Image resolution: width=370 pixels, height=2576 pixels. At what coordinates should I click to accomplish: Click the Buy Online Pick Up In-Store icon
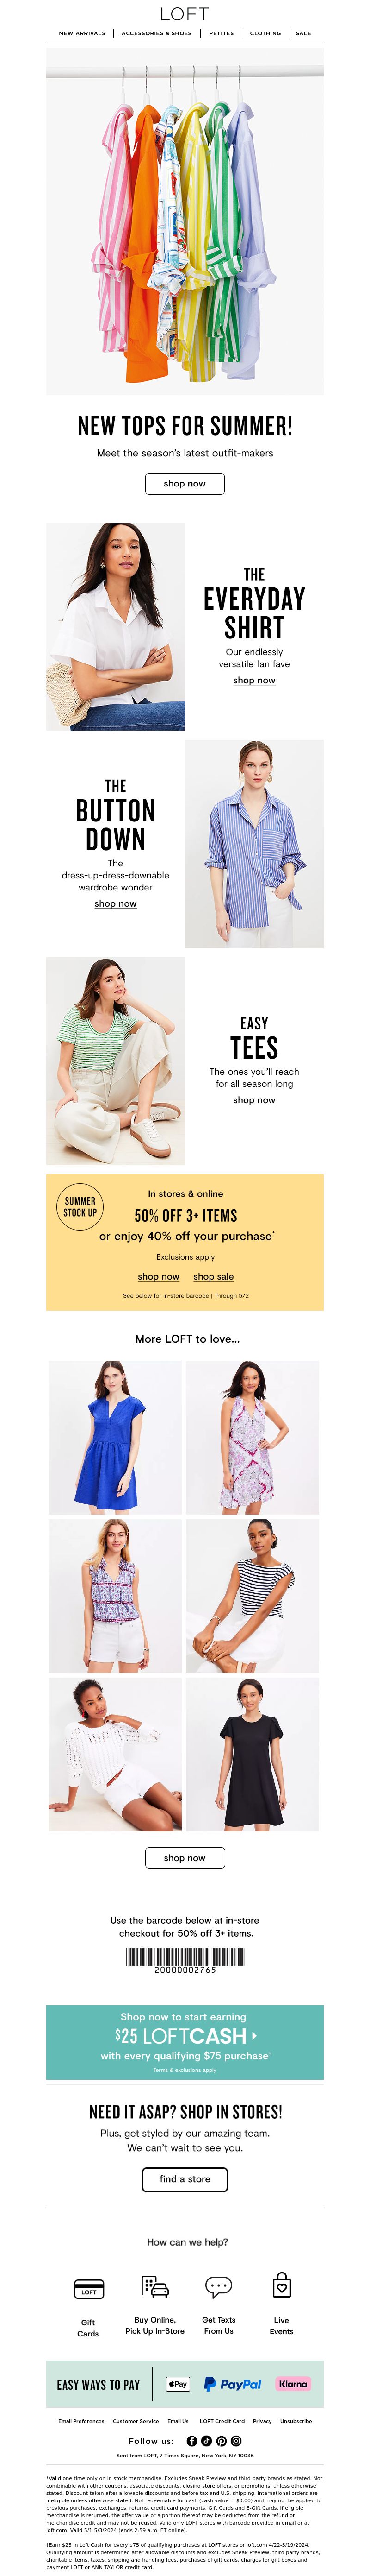pos(154,2286)
